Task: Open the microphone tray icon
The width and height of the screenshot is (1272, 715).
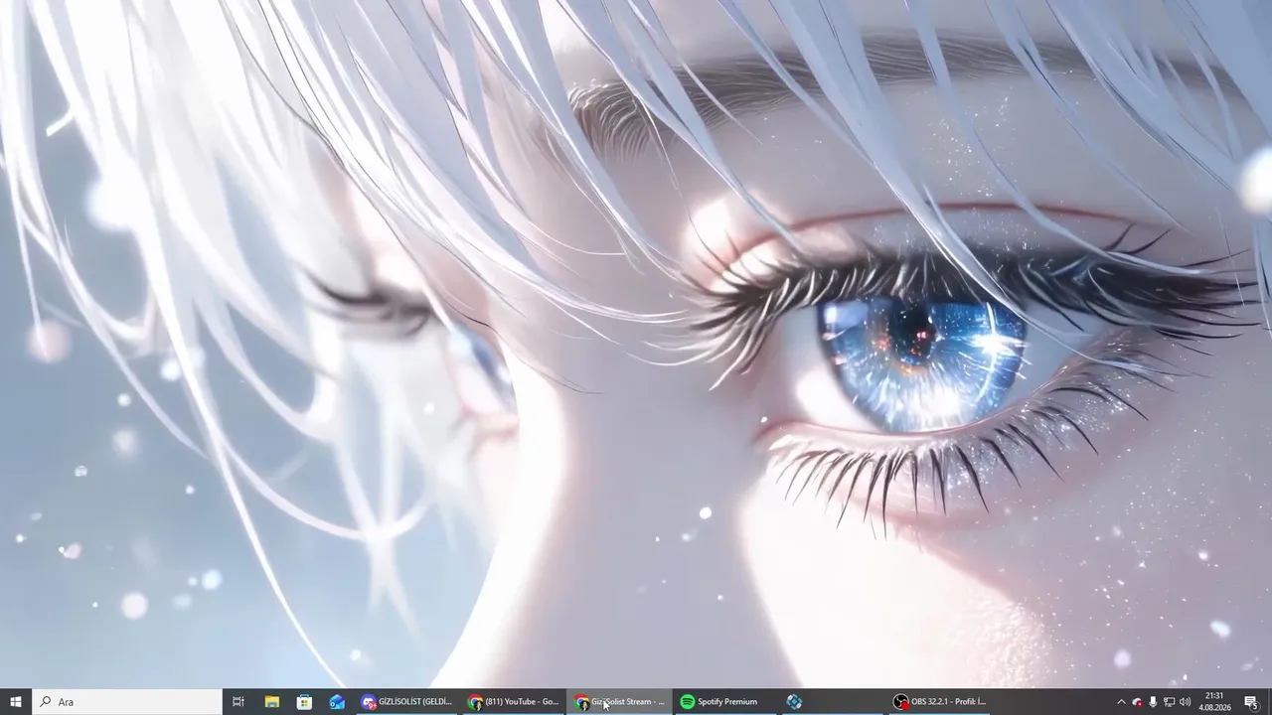Action: 1153,702
